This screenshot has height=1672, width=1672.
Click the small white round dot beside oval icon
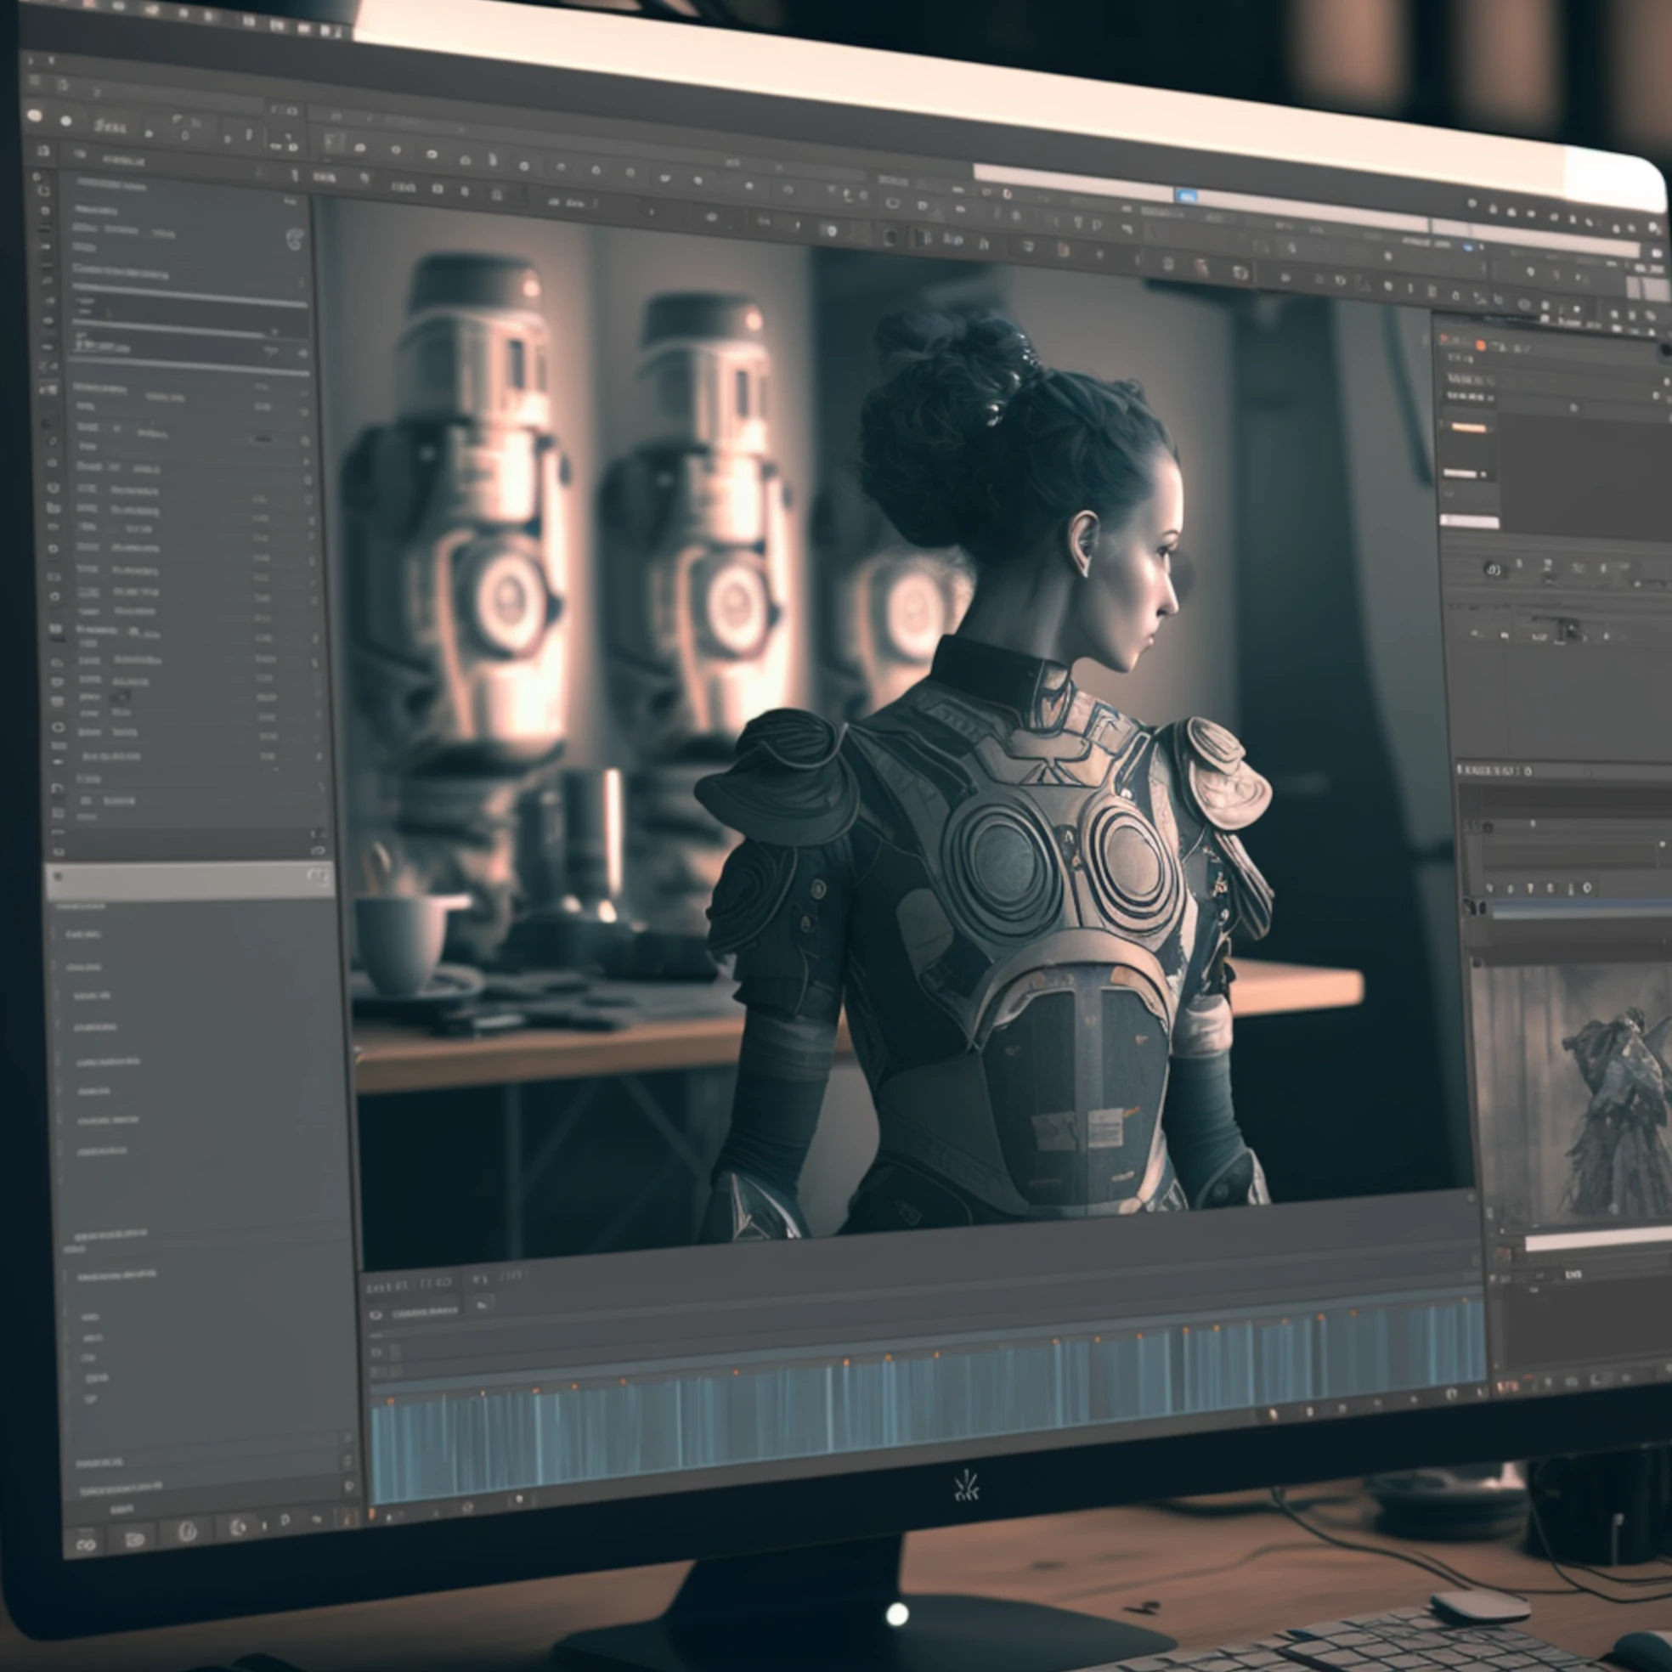click(x=65, y=121)
